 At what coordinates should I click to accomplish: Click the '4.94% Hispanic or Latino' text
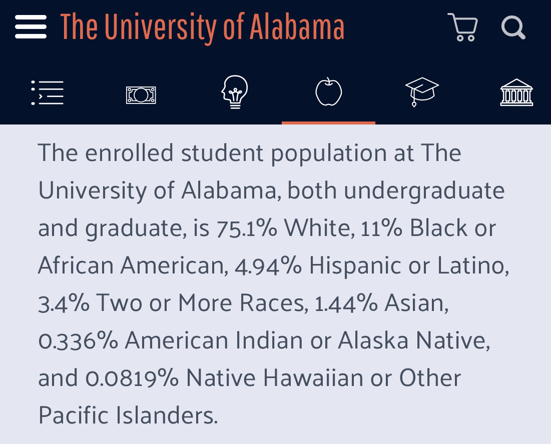point(371,265)
